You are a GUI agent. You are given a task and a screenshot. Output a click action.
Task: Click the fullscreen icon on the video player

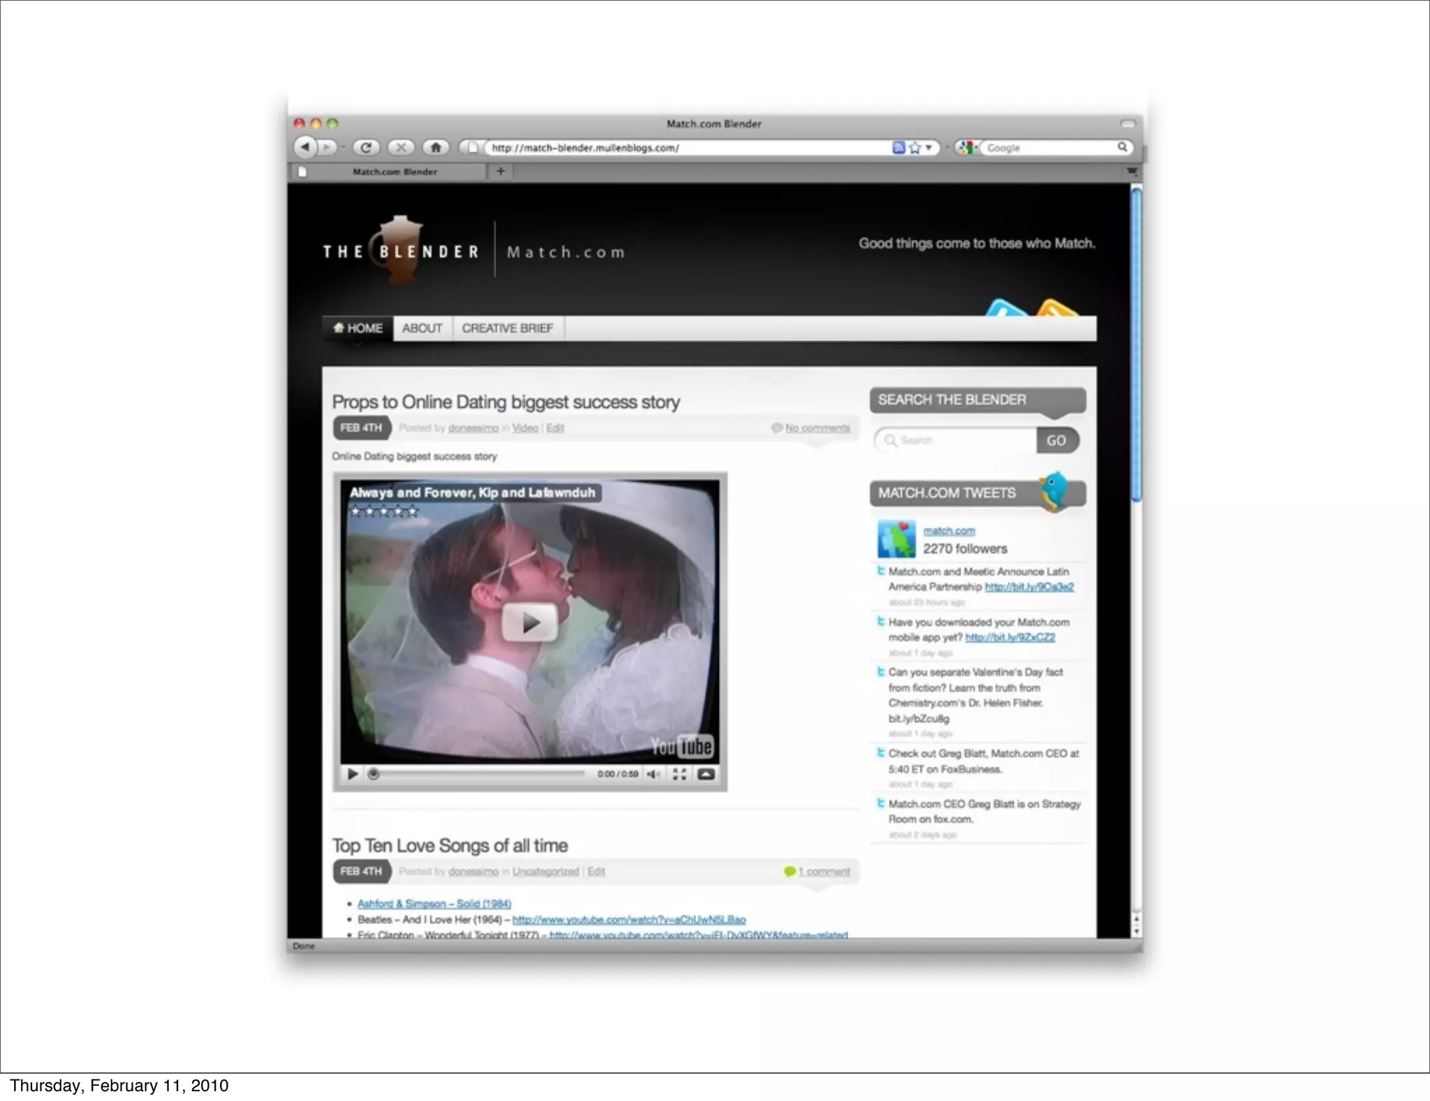(x=679, y=774)
